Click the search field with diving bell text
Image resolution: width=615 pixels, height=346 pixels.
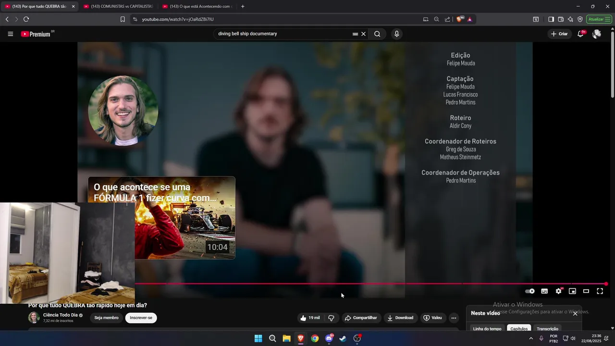pos(283,34)
